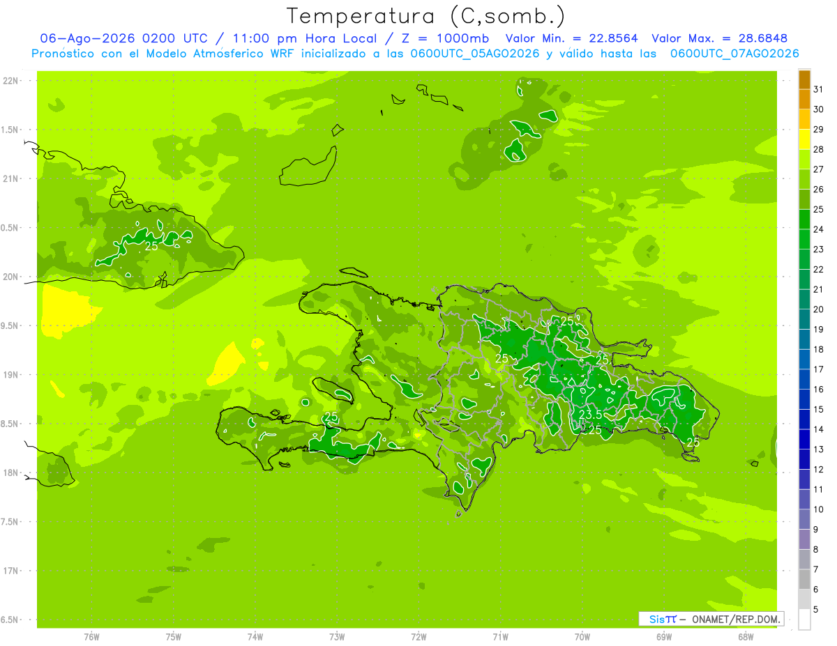Viewport: 837px width, 646px height.
Task: Click the legend swatch between 26 and 27
Action: point(804,179)
